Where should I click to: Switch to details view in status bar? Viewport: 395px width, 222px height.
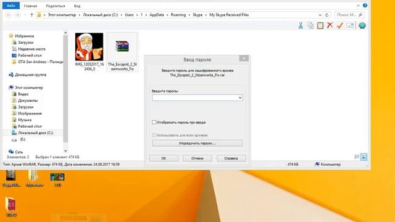[x=357, y=157]
